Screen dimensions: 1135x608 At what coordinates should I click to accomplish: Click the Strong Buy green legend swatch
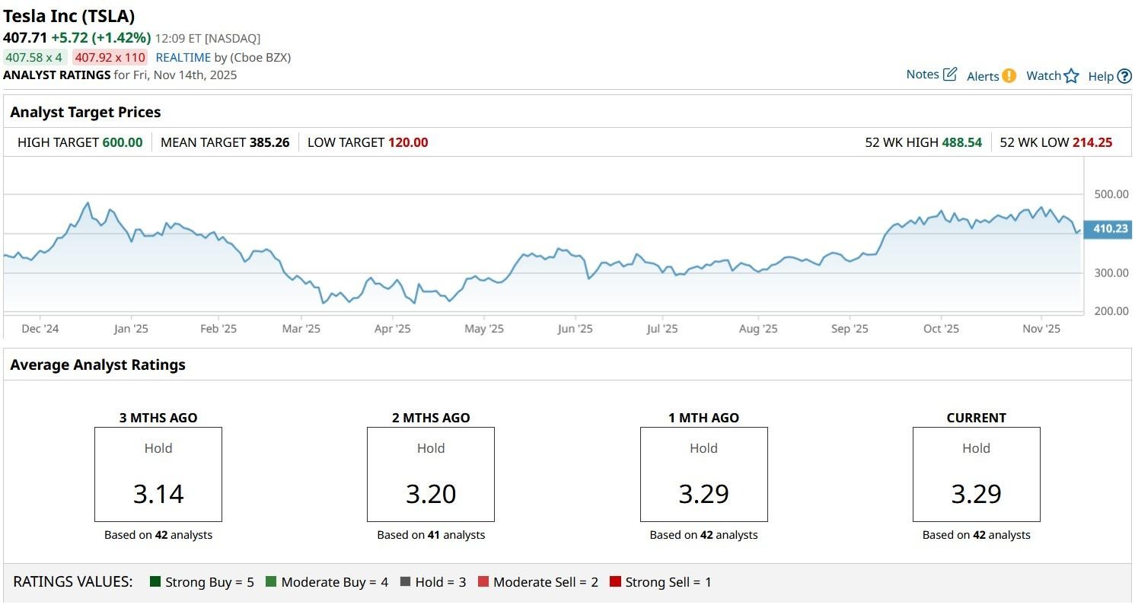click(x=155, y=582)
